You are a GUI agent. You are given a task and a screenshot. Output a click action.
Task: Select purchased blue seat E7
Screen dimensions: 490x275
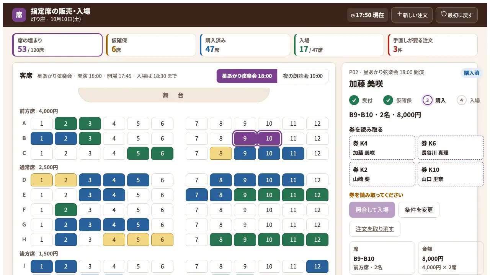coord(197,195)
